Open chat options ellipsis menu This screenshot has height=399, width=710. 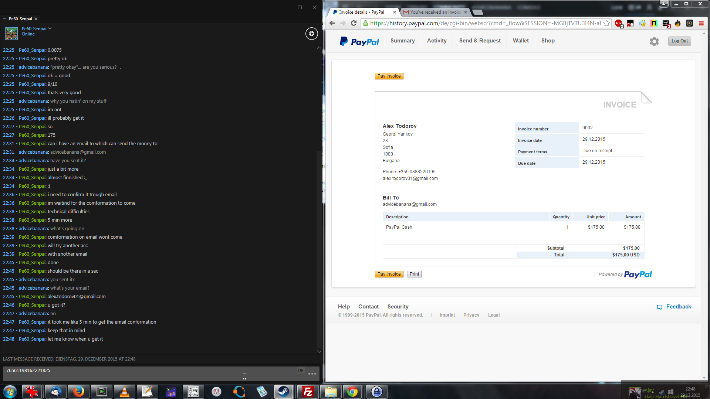click(x=312, y=374)
